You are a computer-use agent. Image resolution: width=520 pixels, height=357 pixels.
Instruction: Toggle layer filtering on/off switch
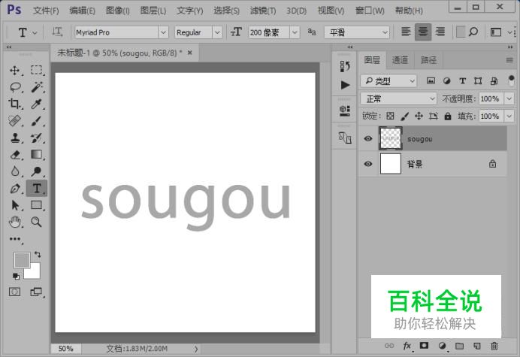pos(511,80)
